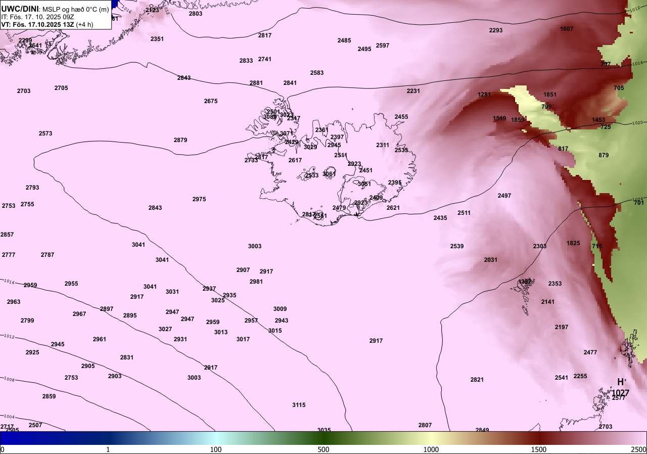647x454 pixels.
Task: Click the height value 2455
Action: point(401,117)
